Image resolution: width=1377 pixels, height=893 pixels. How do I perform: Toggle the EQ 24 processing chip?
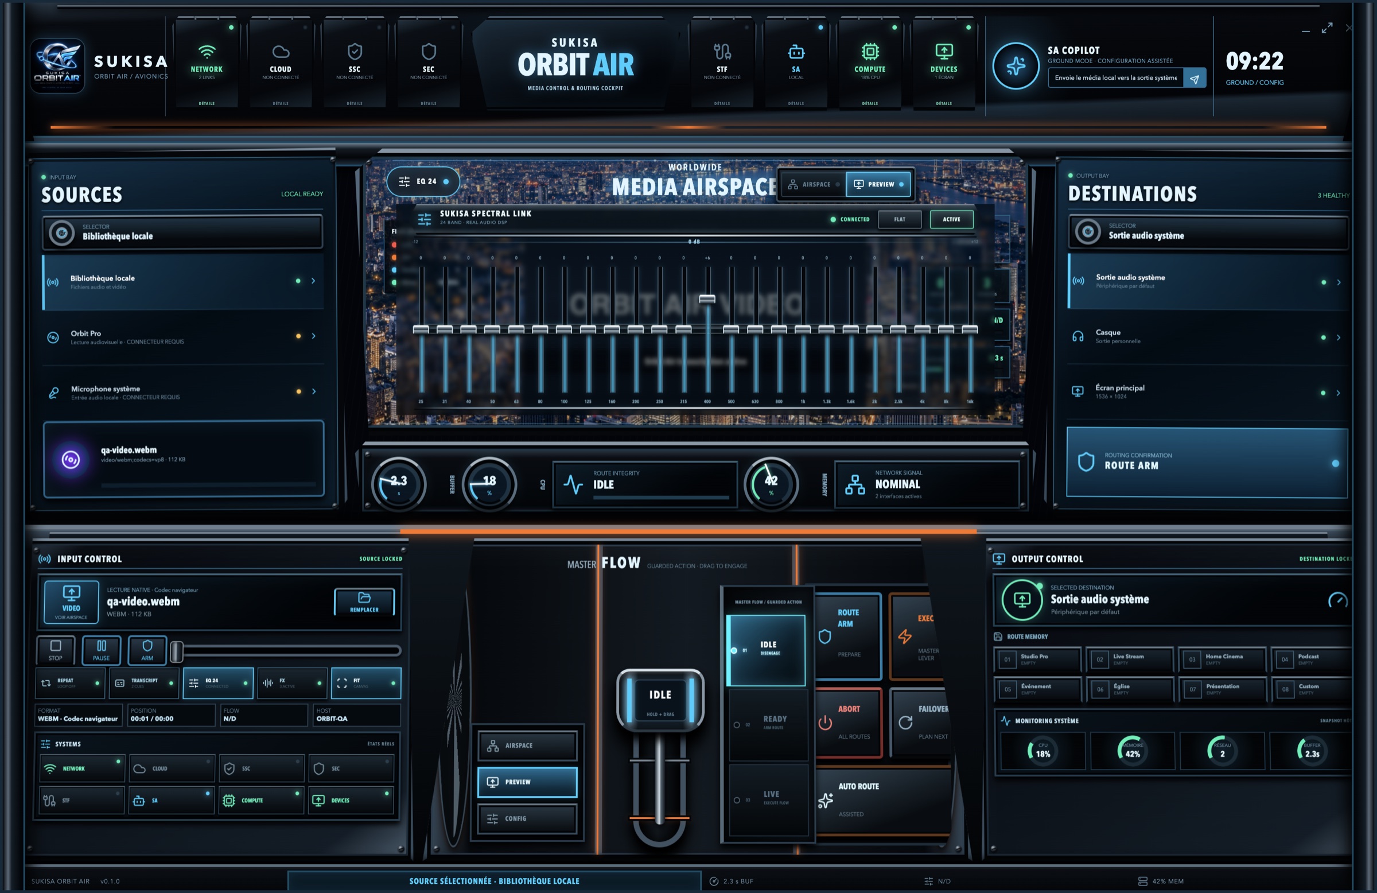pyautogui.click(x=219, y=683)
